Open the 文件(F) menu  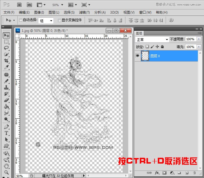click(9, 12)
